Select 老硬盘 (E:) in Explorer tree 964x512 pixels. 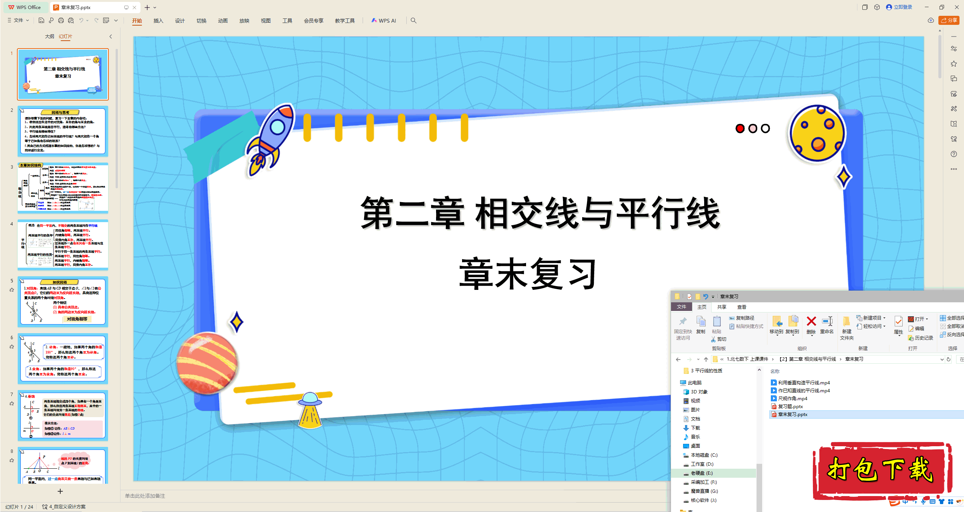coord(701,473)
